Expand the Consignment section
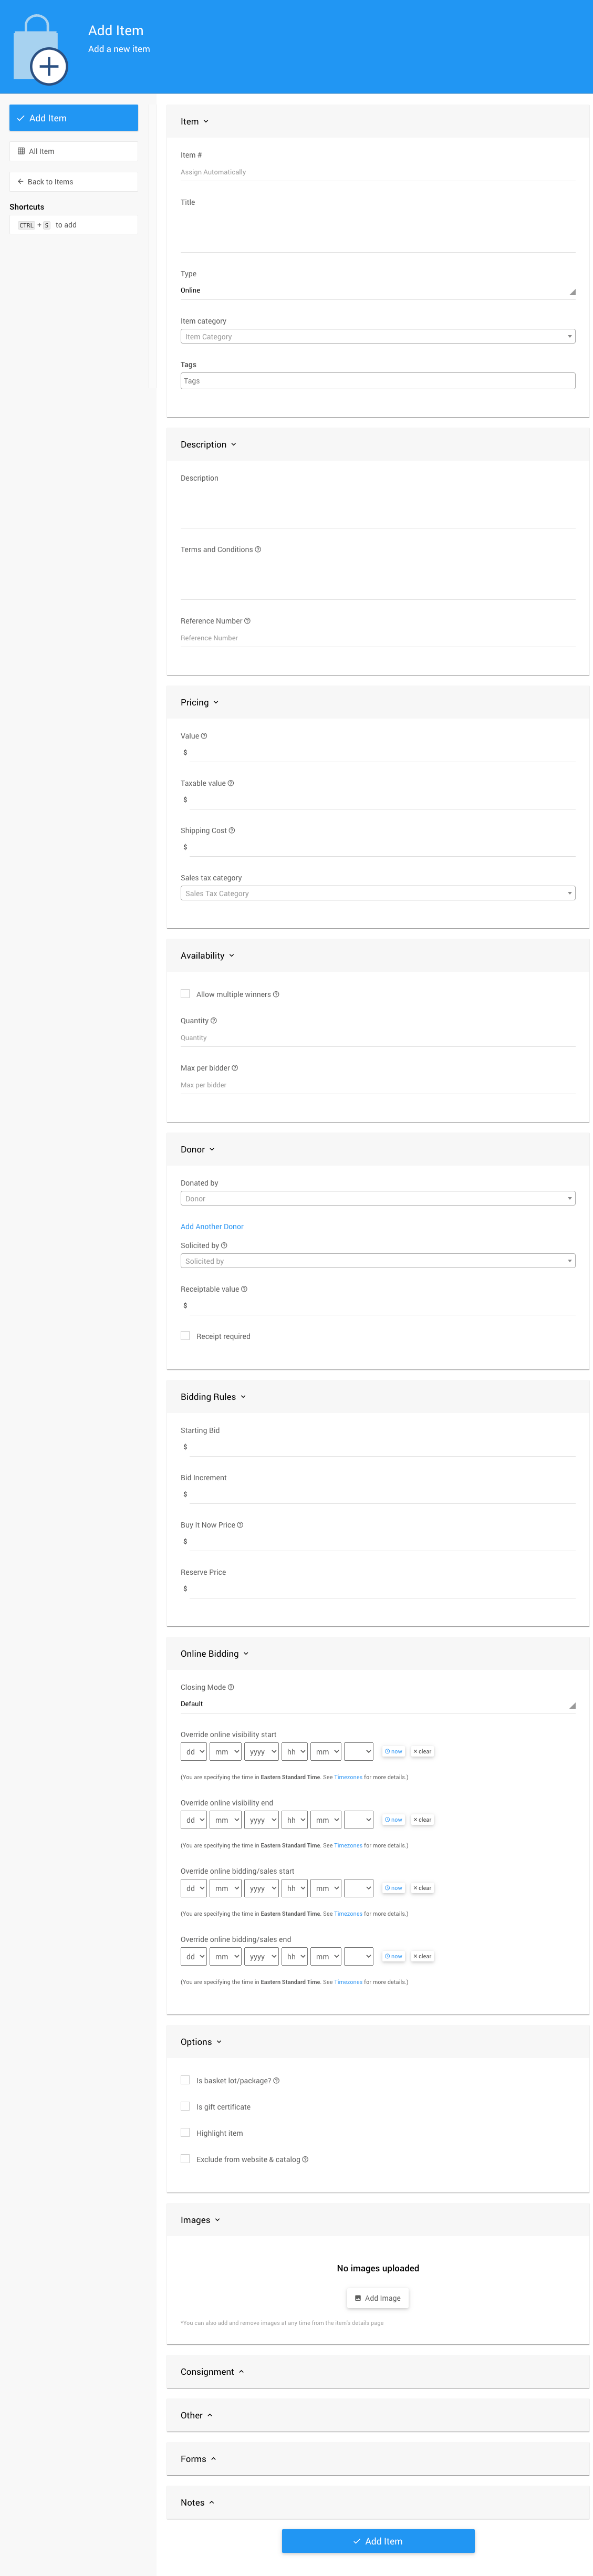The width and height of the screenshot is (593, 2576). coord(212,2372)
